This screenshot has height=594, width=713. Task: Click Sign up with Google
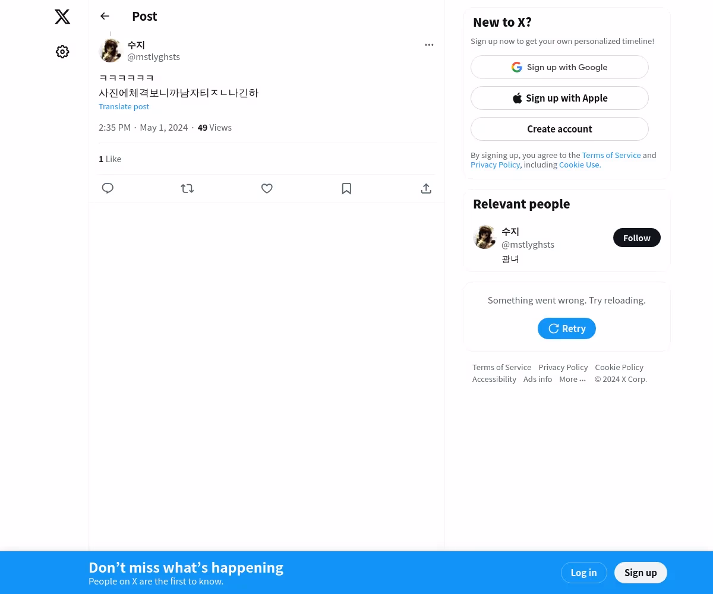click(560, 67)
